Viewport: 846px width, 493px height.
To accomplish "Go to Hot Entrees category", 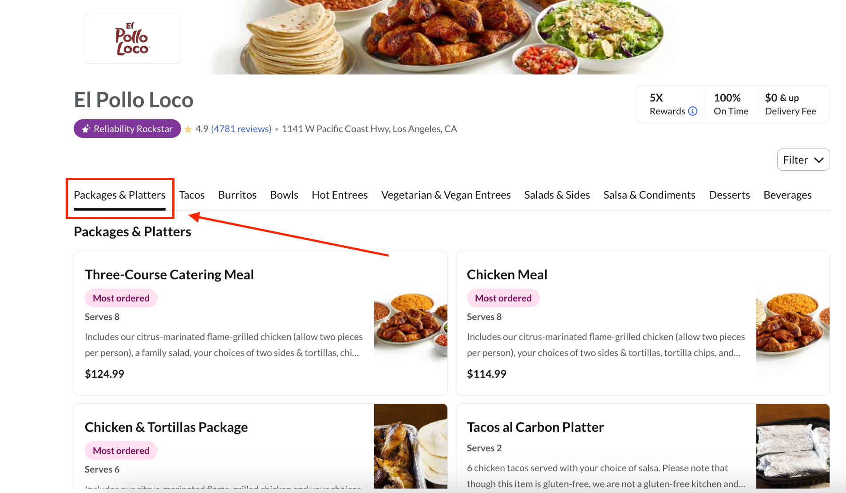I will click(340, 195).
